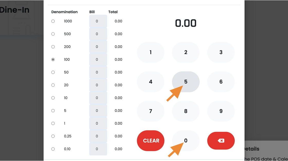Click the red CLEAR button
The image size is (288, 161).
click(x=151, y=141)
